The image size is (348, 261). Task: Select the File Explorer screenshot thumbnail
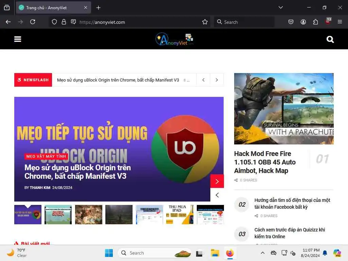[x=150, y=215]
